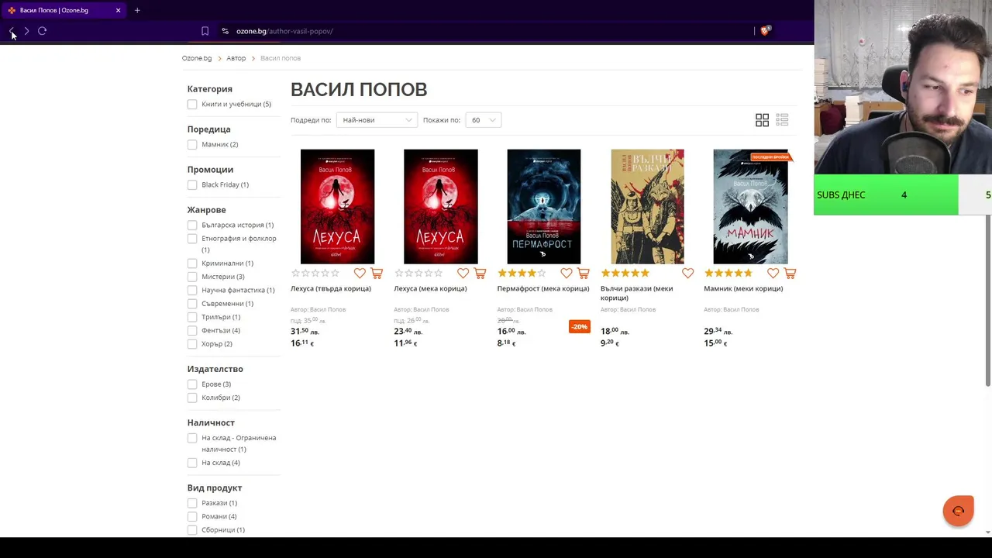The image size is (992, 558).
Task: Open the orange chat support bubble
Action: (x=958, y=511)
